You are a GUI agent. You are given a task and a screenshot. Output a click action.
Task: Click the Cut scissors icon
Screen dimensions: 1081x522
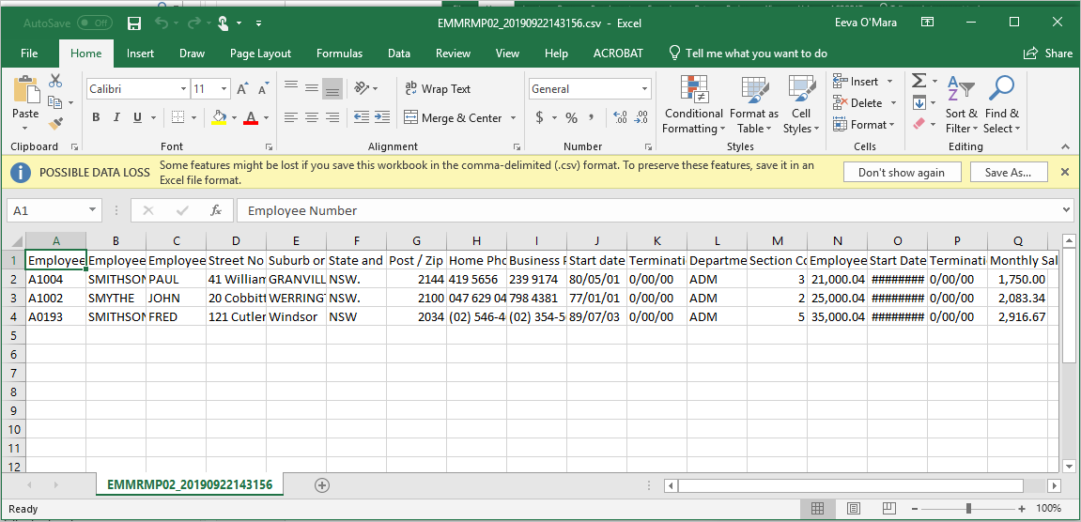(55, 82)
